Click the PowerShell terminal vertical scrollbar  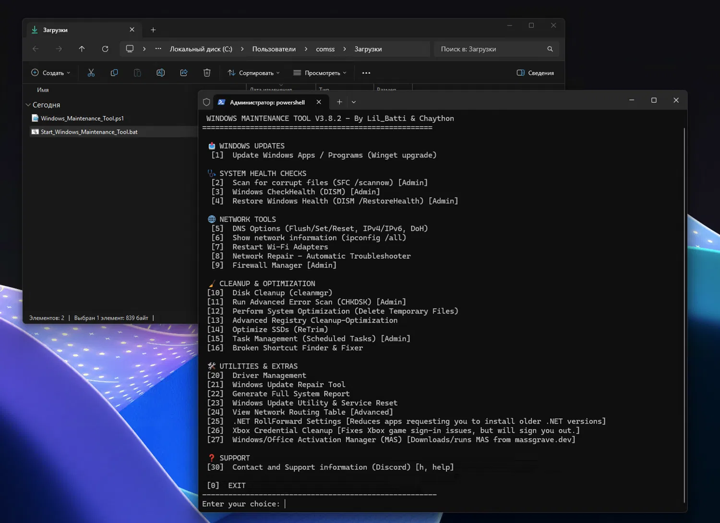click(684, 315)
